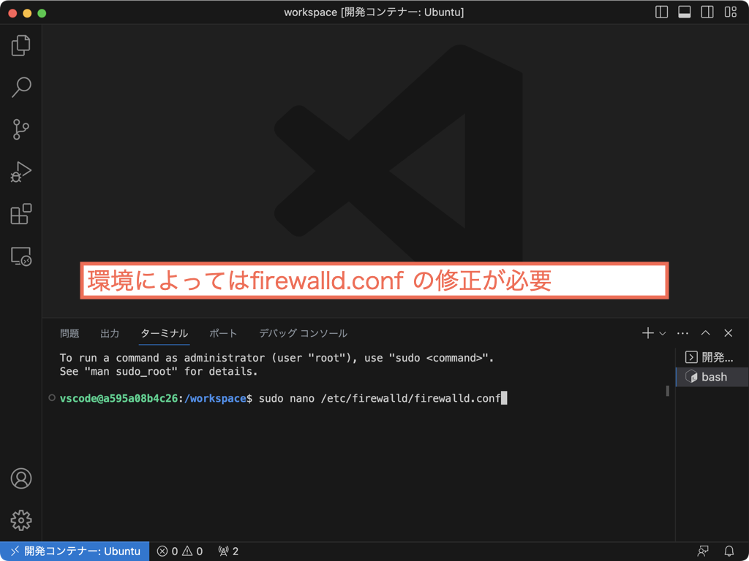
Task: Open the Source Control view
Action: coord(21,129)
